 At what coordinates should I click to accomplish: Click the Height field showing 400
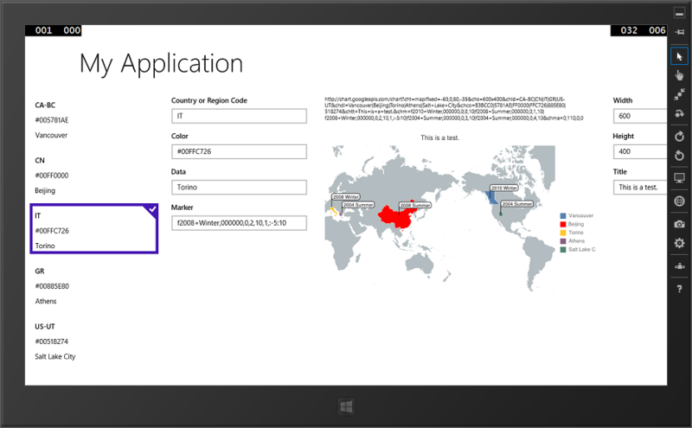tap(640, 151)
